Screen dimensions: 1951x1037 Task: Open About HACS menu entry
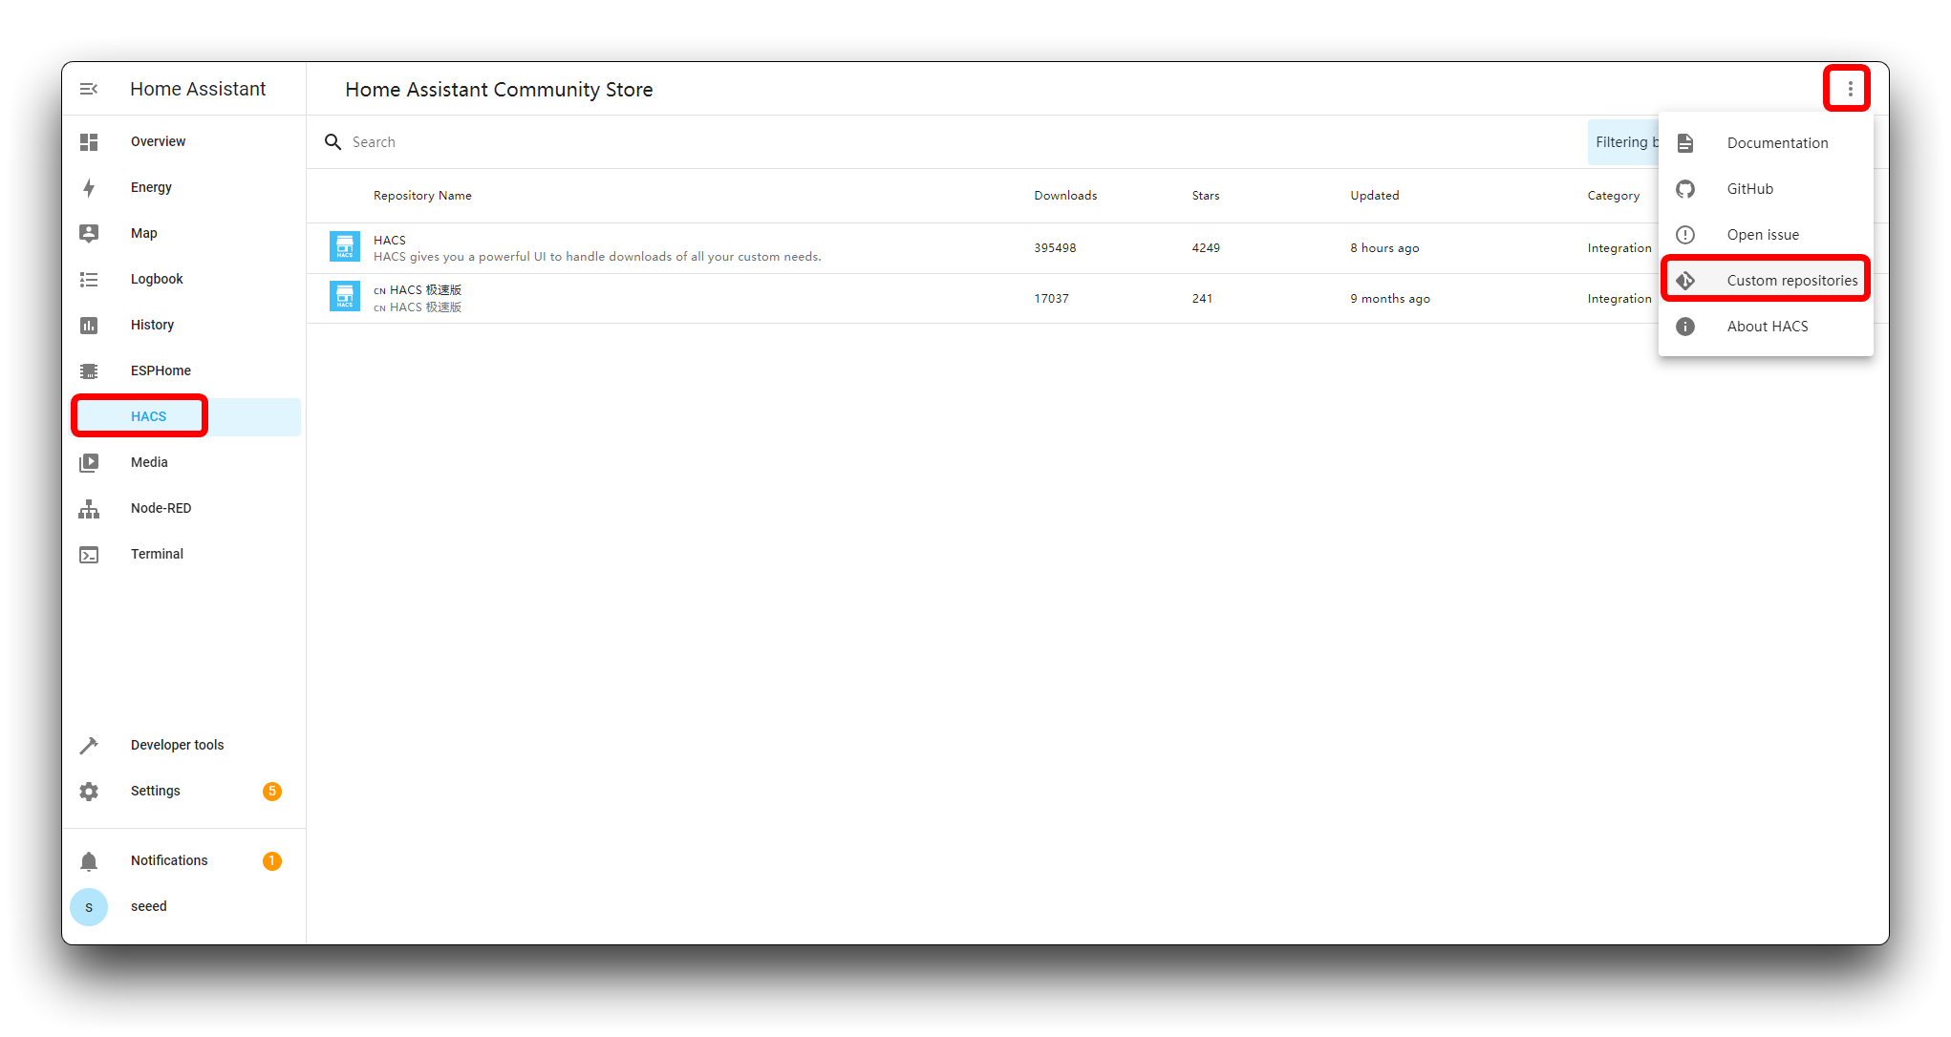tap(1766, 326)
